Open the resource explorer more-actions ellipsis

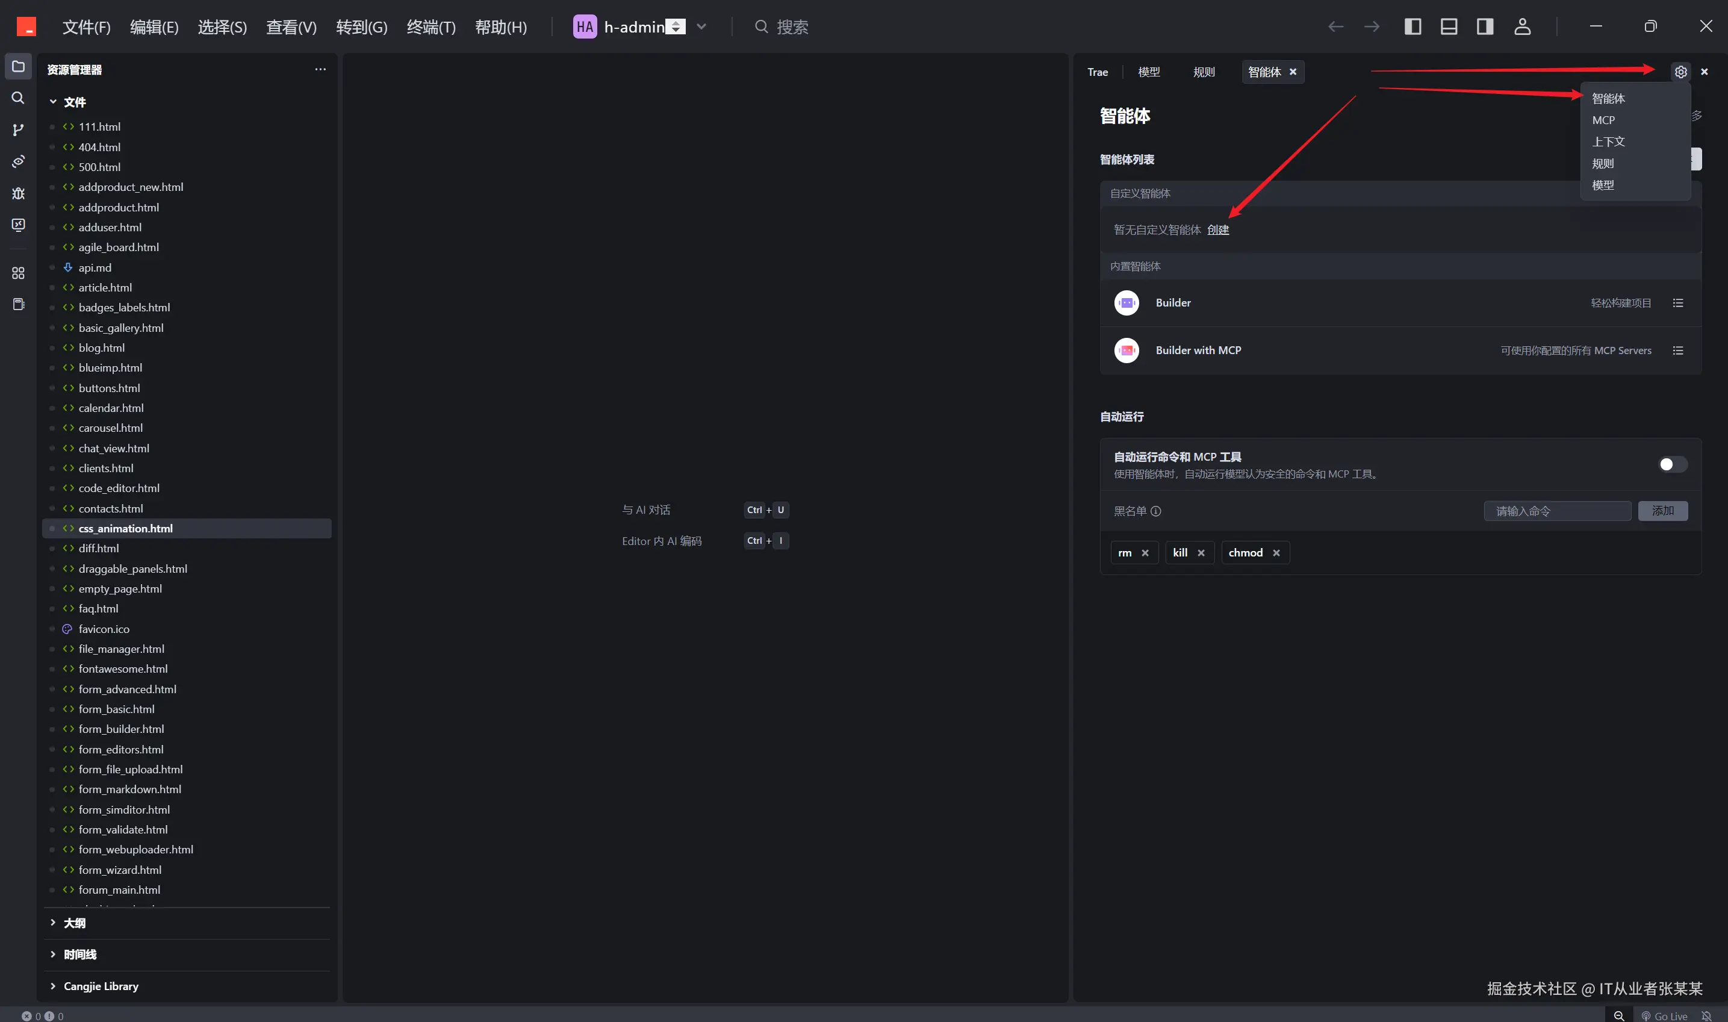coord(320,69)
